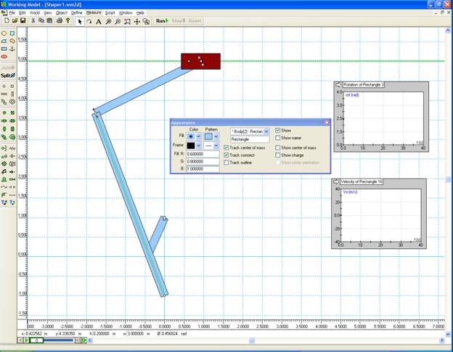Toggle the Show checkbox
The image size is (453, 352).
278,131
